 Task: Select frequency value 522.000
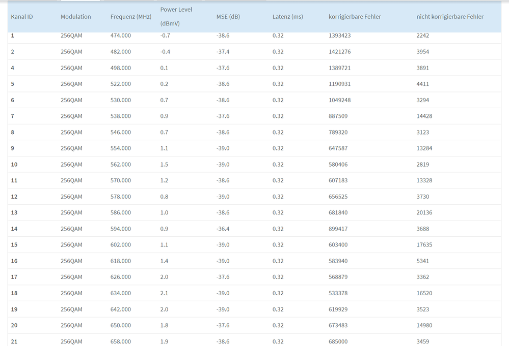(x=121, y=84)
